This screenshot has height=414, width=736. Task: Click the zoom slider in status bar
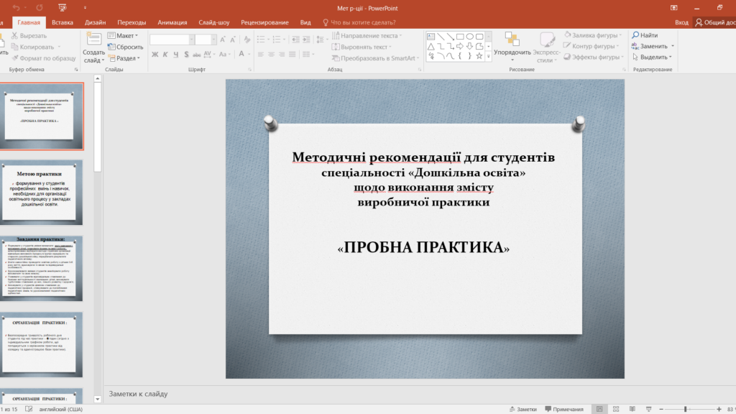[685, 409]
